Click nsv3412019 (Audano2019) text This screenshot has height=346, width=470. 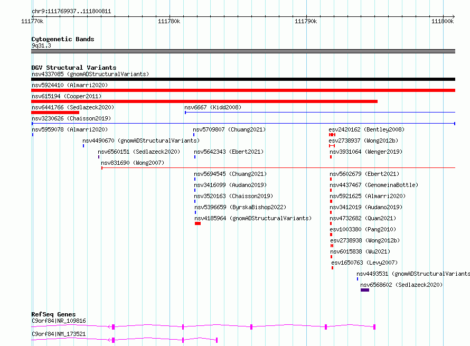click(x=366, y=207)
